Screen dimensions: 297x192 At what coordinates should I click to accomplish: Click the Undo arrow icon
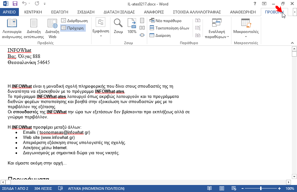[24, 4]
